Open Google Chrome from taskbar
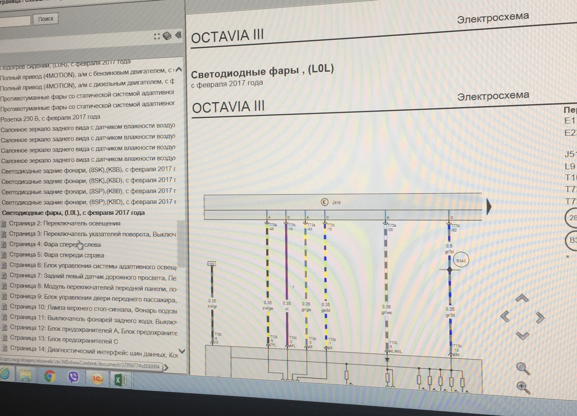Screen dimensions: 577x416 (50, 377)
